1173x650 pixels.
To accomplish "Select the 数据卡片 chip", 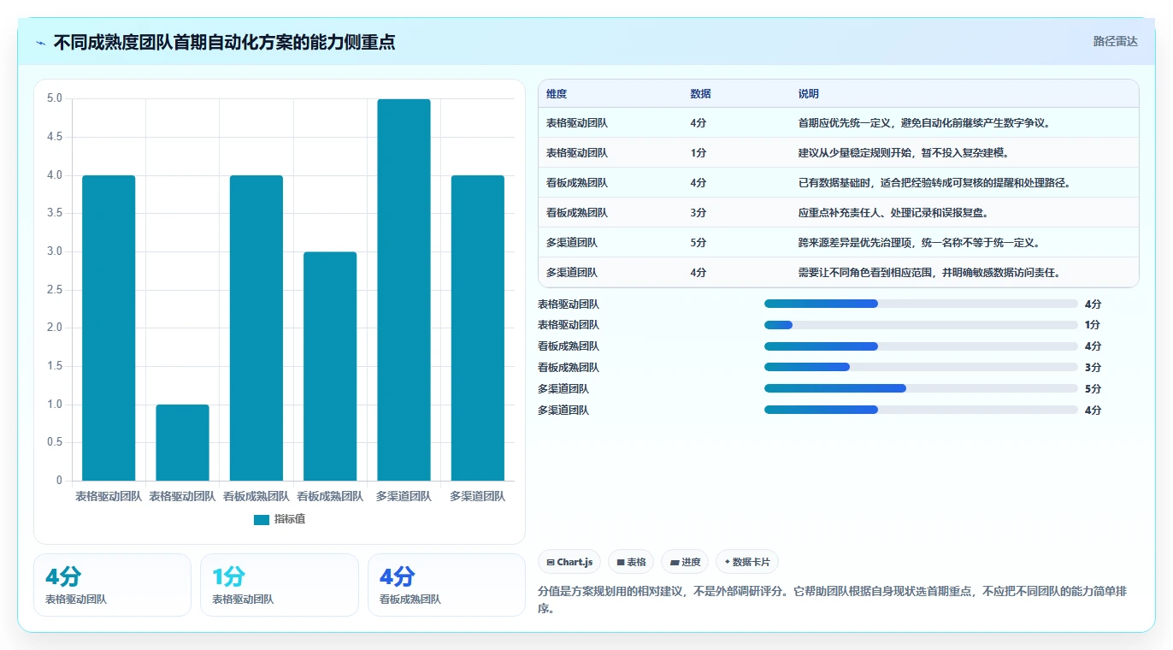I will [x=747, y=562].
